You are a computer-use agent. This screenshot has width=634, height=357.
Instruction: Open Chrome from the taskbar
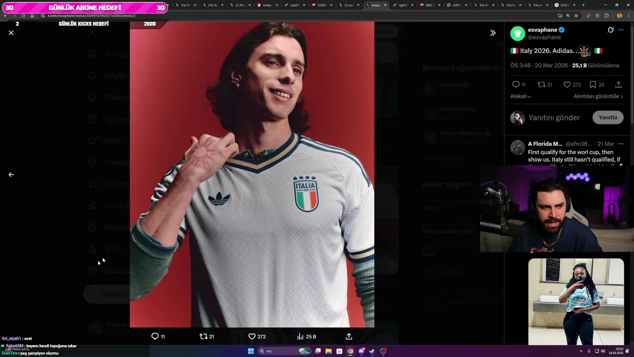coord(350,351)
